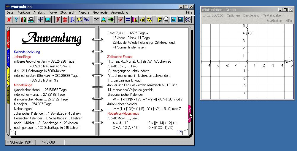This screenshot has width=297, height=151.
Task: Select the pink Anwendung tab on right
Action: (190, 114)
